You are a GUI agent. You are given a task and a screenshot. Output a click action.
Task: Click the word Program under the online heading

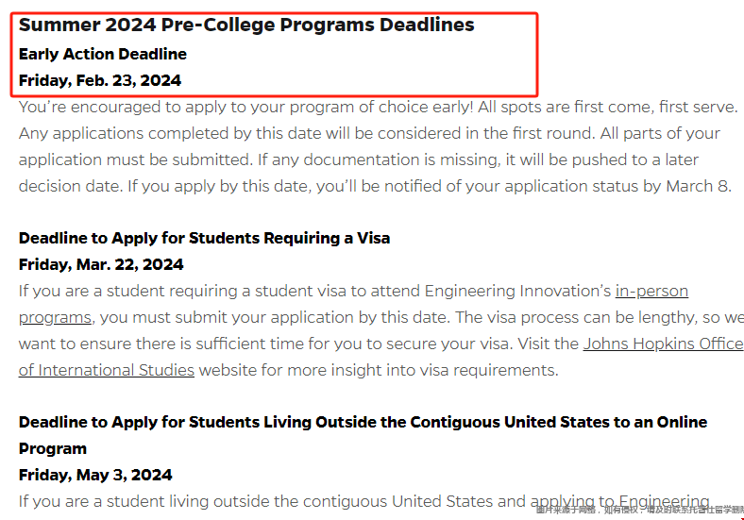point(53,449)
